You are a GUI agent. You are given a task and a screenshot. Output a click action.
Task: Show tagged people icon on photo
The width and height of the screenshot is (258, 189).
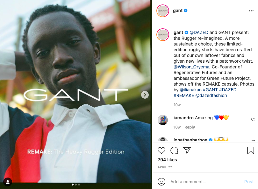coord(8,182)
